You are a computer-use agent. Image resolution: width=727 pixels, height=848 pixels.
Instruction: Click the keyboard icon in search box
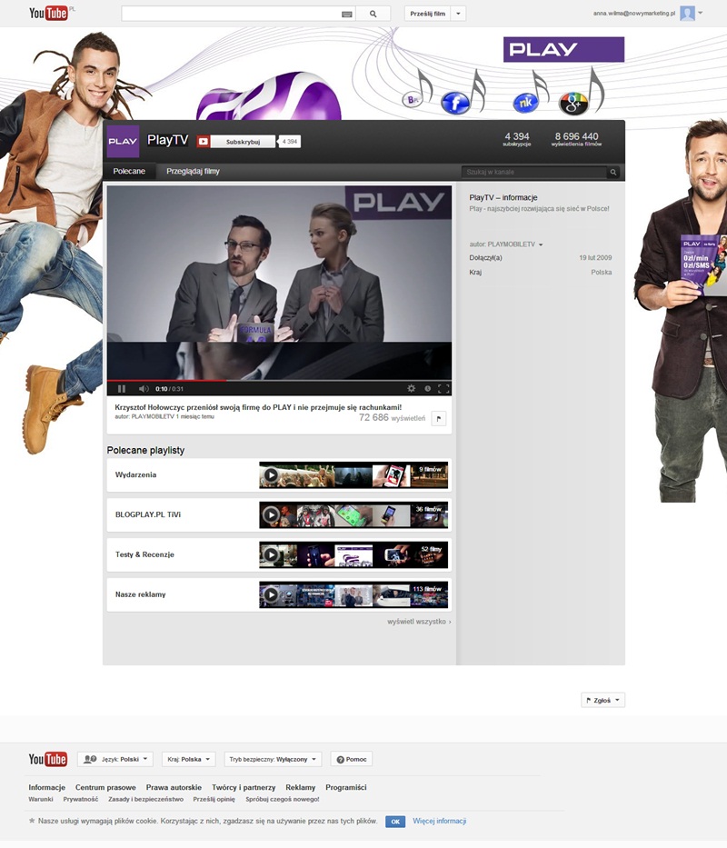pyautogui.click(x=347, y=14)
